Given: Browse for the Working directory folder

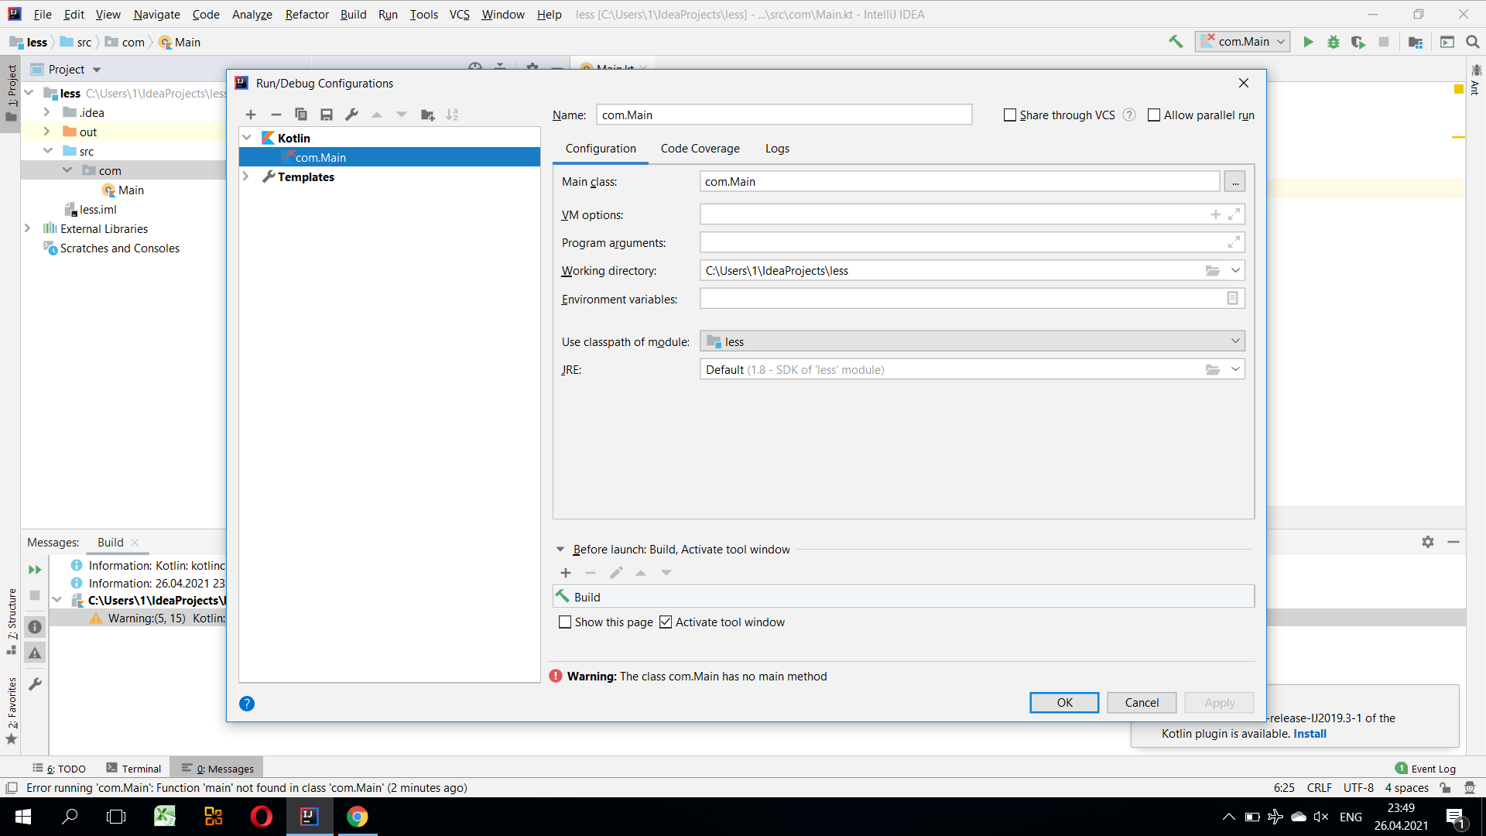Looking at the screenshot, I should pyautogui.click(x=1213, y=271).
